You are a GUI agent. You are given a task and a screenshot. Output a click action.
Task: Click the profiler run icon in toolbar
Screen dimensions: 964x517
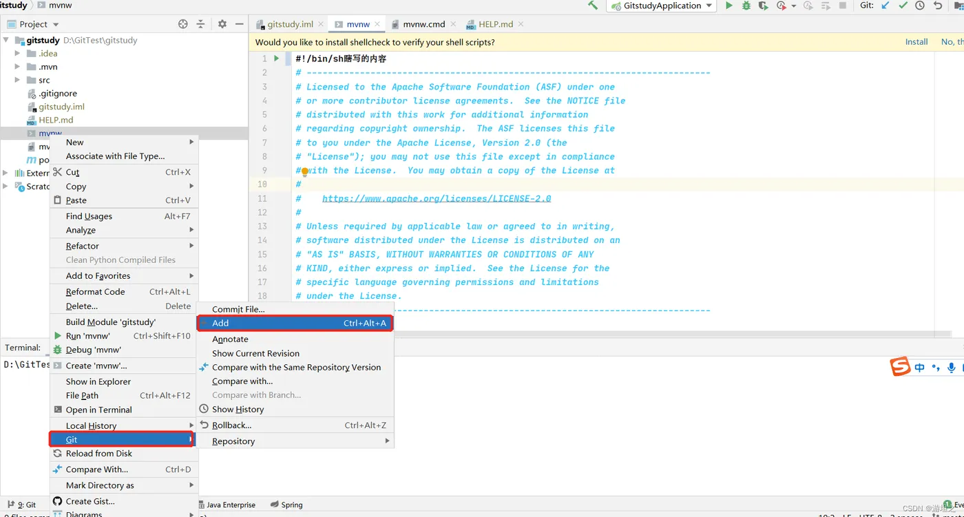tap(781, 6)
